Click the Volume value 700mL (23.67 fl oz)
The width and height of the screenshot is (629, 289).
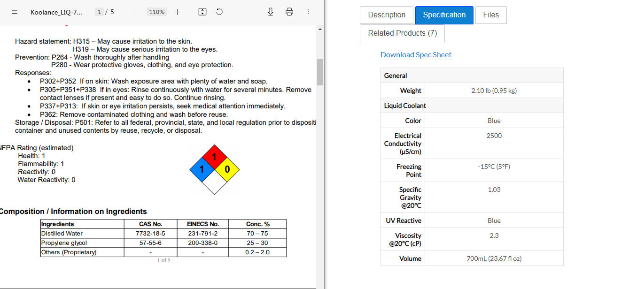pos(494,259)
